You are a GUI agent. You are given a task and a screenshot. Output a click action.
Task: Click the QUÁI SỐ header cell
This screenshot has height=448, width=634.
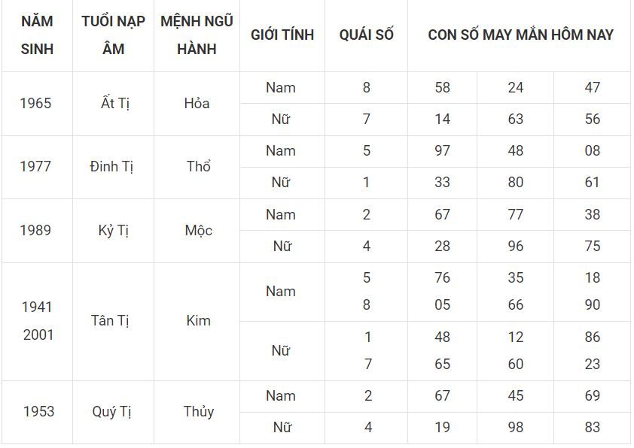(366, 35)
